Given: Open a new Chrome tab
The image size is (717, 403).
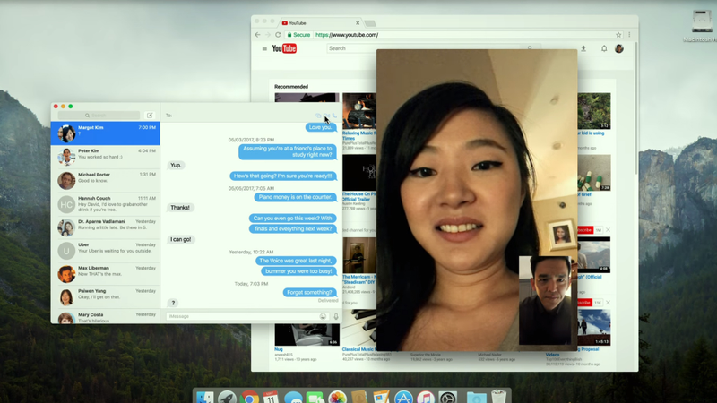Looking at the screenshot, I should (370, 23).
